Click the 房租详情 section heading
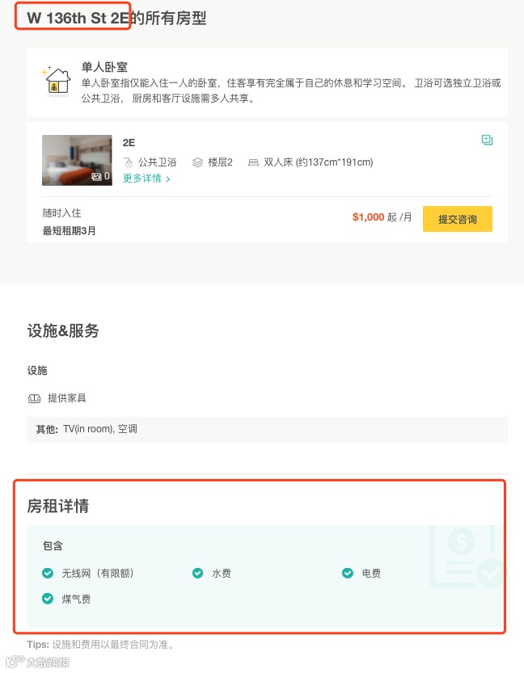524x673 pixels. coord(58,507)
